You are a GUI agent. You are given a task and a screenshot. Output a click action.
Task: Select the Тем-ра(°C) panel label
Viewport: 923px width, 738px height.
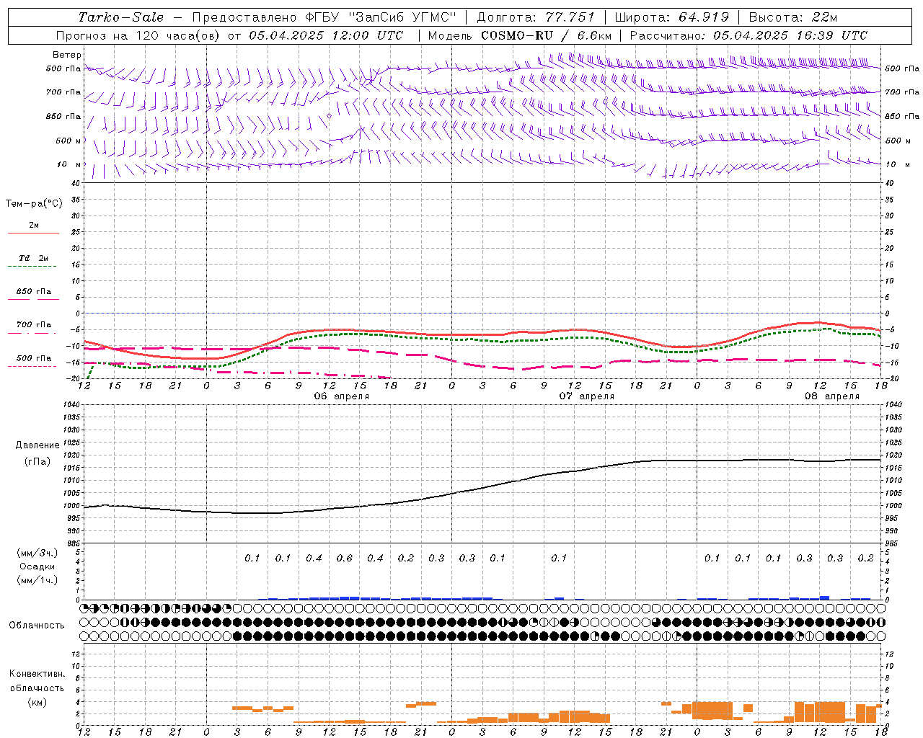(x=34, y=204)
